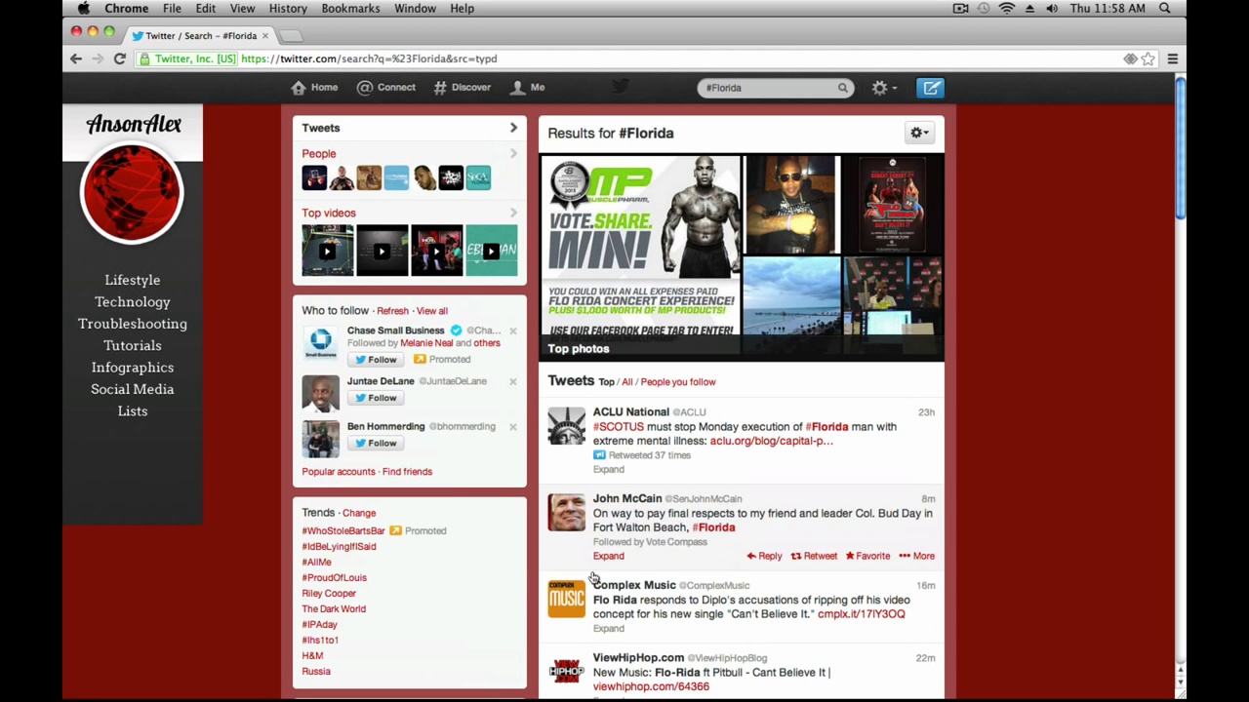Image resolution: width=1249 pixels, height=702 pixels.
Task: Switch tweets filter to All
Action: click(627, 382)
